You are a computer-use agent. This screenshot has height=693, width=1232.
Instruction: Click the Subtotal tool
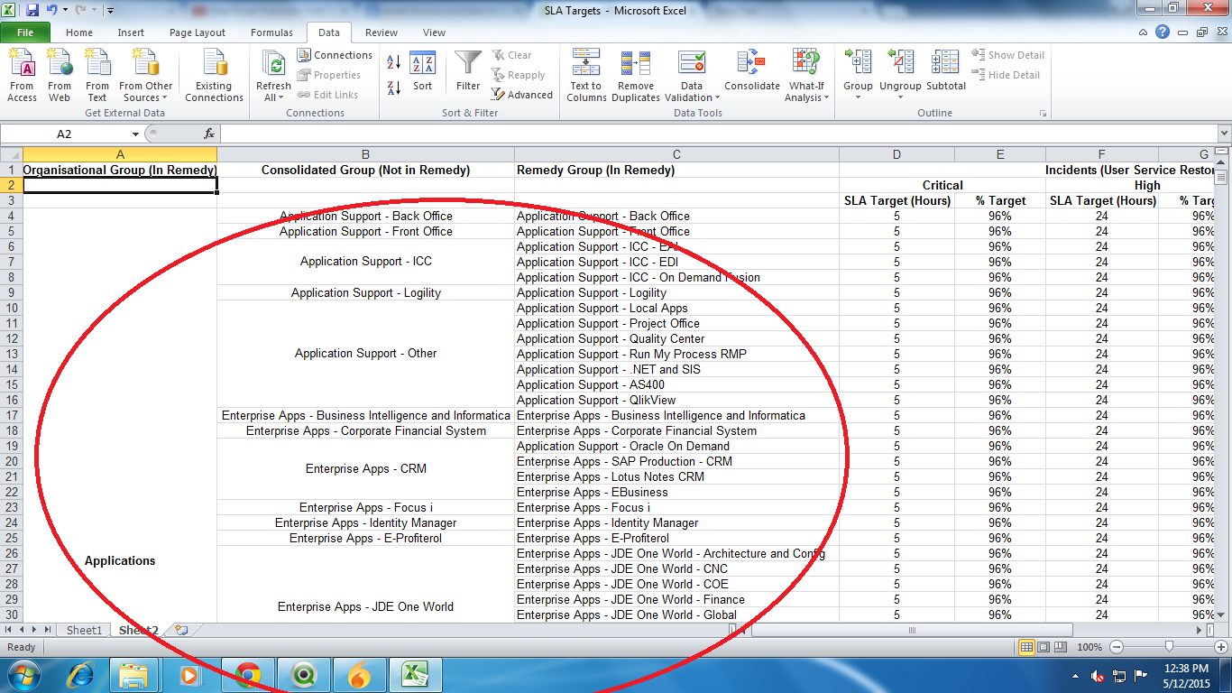[946, 72]
